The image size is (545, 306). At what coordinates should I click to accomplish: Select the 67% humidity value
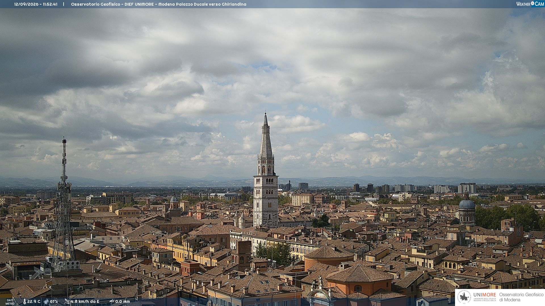[54, 301]
